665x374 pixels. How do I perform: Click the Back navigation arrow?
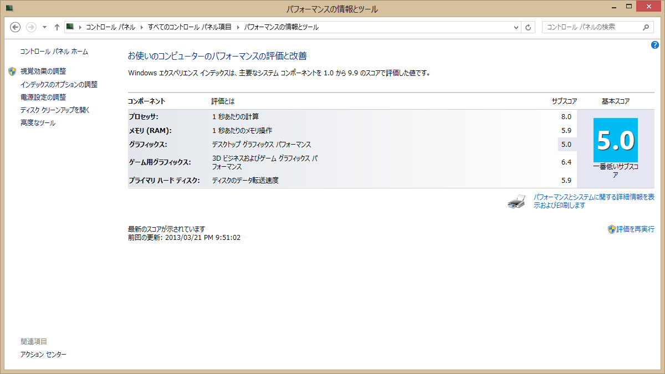pos(16,27)
